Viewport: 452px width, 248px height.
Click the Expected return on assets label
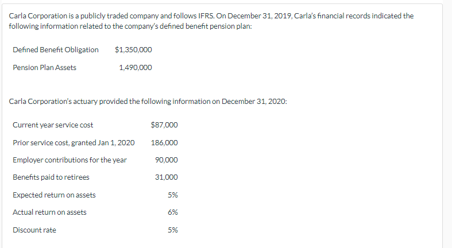pyautogui.click(x=54, y=195)
